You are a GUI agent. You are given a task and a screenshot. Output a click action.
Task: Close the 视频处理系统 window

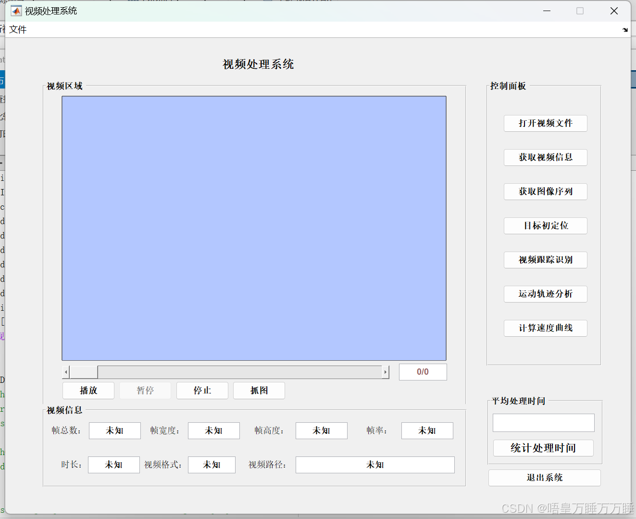tap(614, 11)
